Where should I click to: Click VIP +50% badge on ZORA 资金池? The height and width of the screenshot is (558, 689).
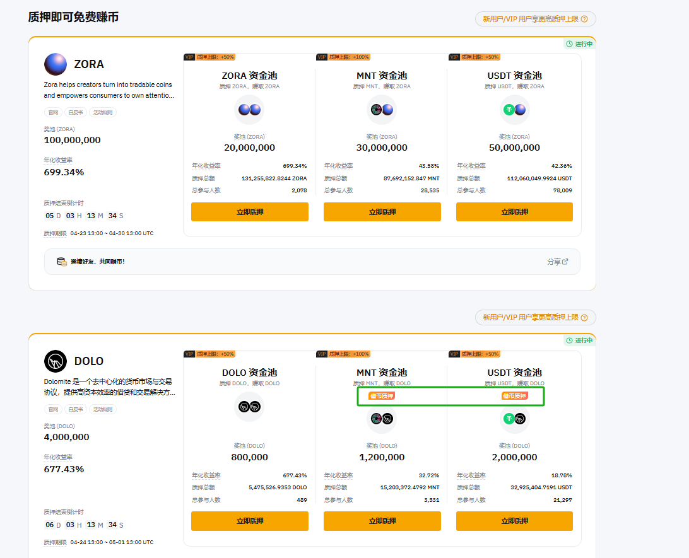pos(209,57)
